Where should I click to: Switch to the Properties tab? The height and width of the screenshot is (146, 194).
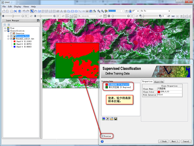(147, 81)
